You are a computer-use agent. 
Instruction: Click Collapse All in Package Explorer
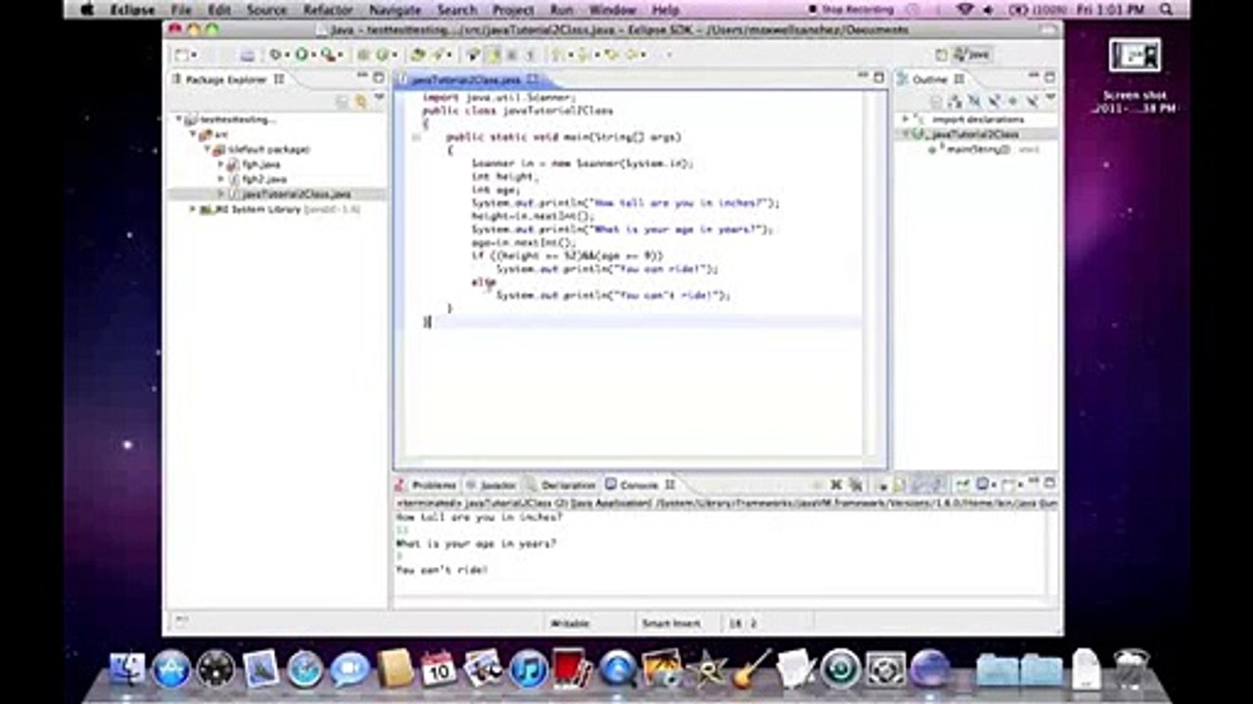coord(343,101)
